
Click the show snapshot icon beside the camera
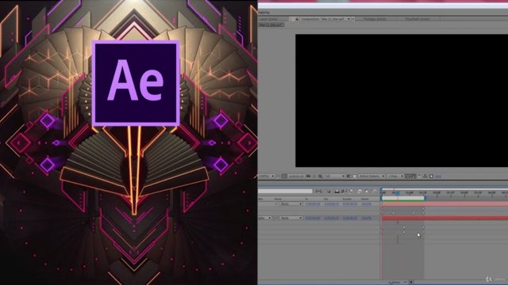314,176
